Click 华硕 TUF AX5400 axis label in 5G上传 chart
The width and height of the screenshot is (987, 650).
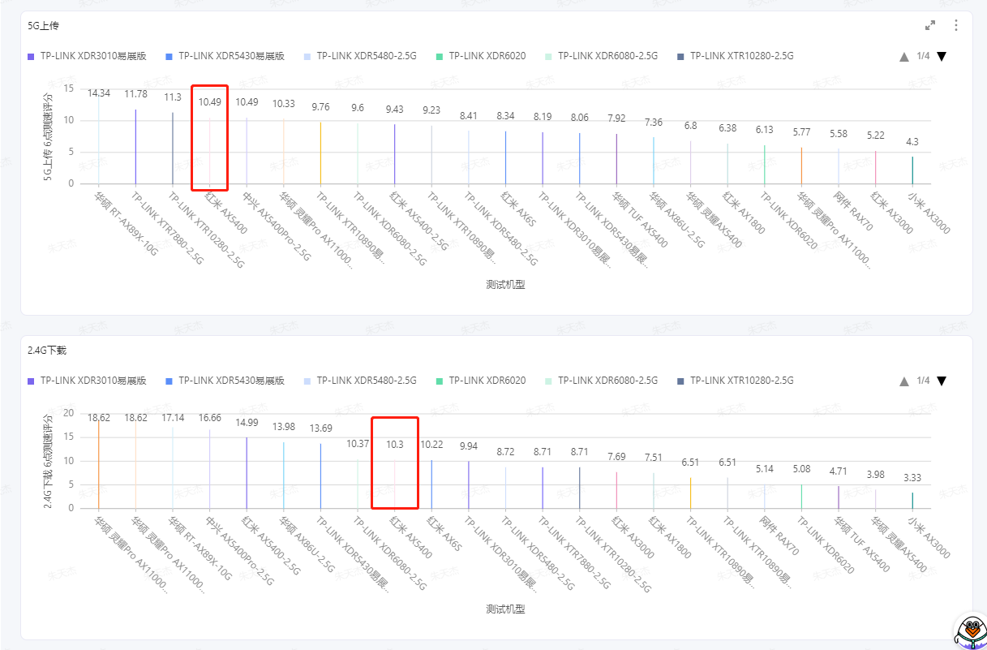point(640,219)
